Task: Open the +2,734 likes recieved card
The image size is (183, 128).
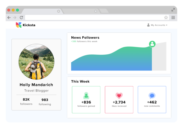Action: 119,100
